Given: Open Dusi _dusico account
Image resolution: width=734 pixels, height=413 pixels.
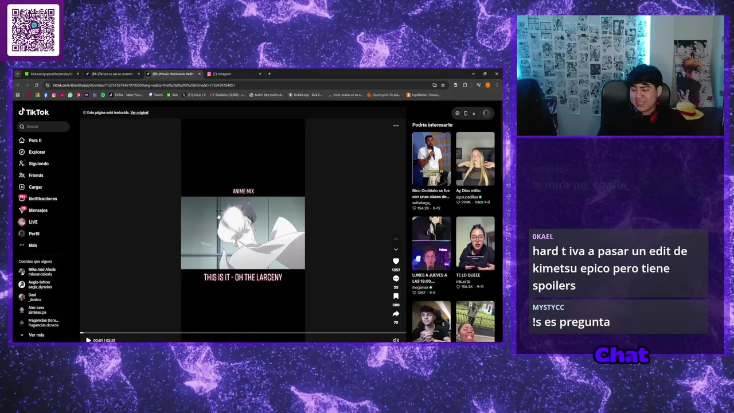Looking at the screenshot, I should [x=31, y=297].
